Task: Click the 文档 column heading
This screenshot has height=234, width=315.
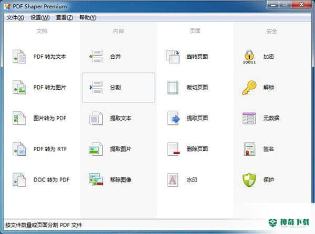Action: [42, 31]
